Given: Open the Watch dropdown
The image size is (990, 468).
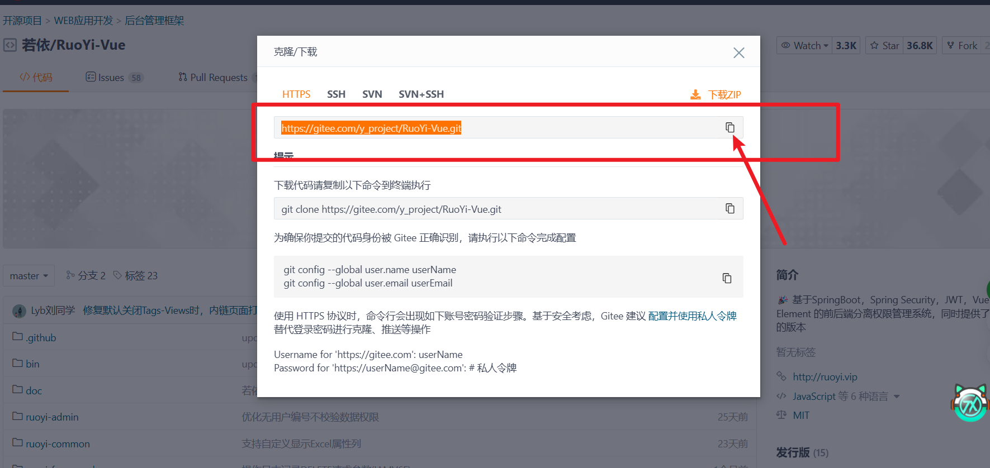Looking at the screenshot, I should pyautogui.click(x=804, y=46).
